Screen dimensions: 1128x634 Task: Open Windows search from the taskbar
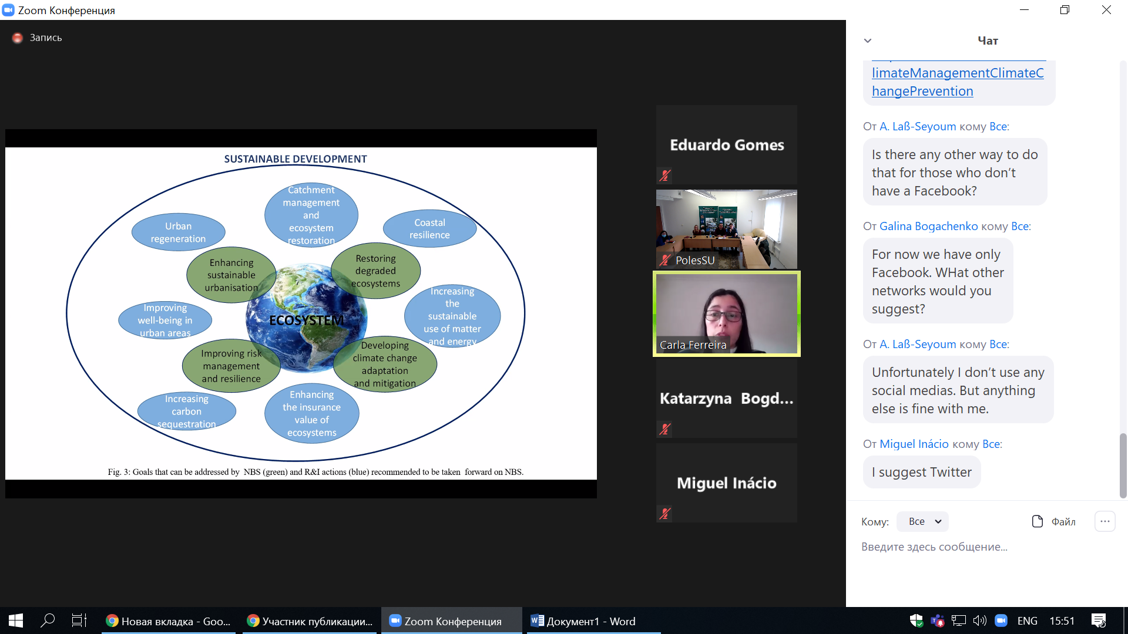(48, 620)
